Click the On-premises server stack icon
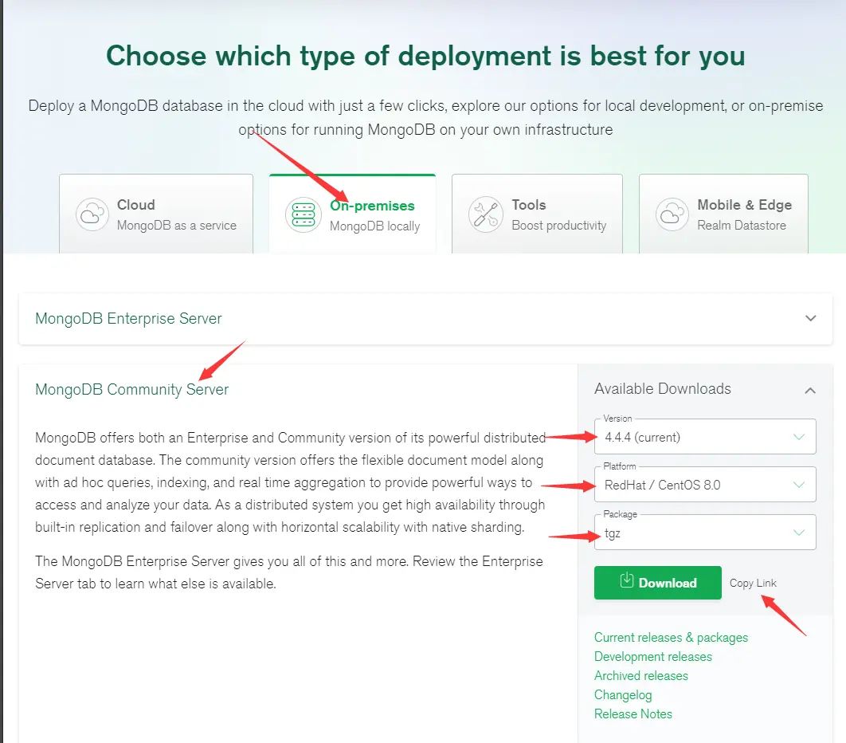 (x=303, y=214)
